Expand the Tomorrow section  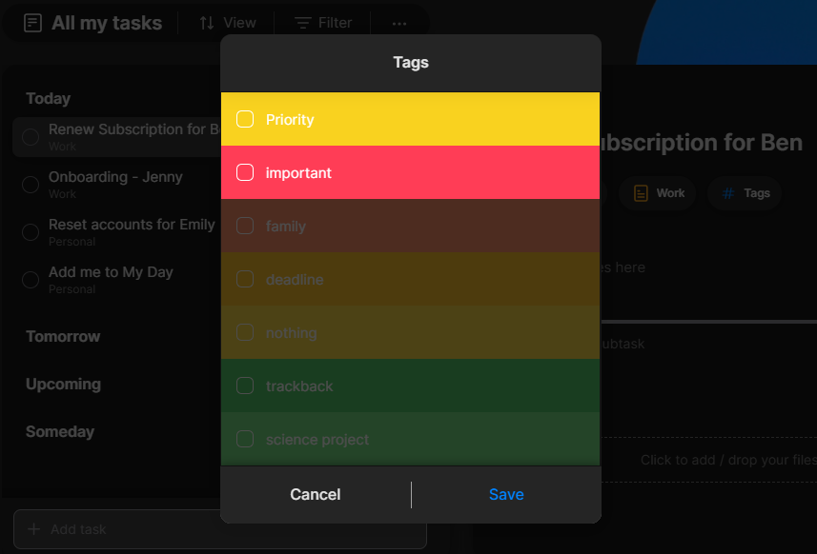click(63, 336)
